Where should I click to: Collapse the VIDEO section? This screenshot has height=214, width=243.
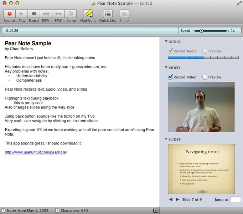(166, 68)
